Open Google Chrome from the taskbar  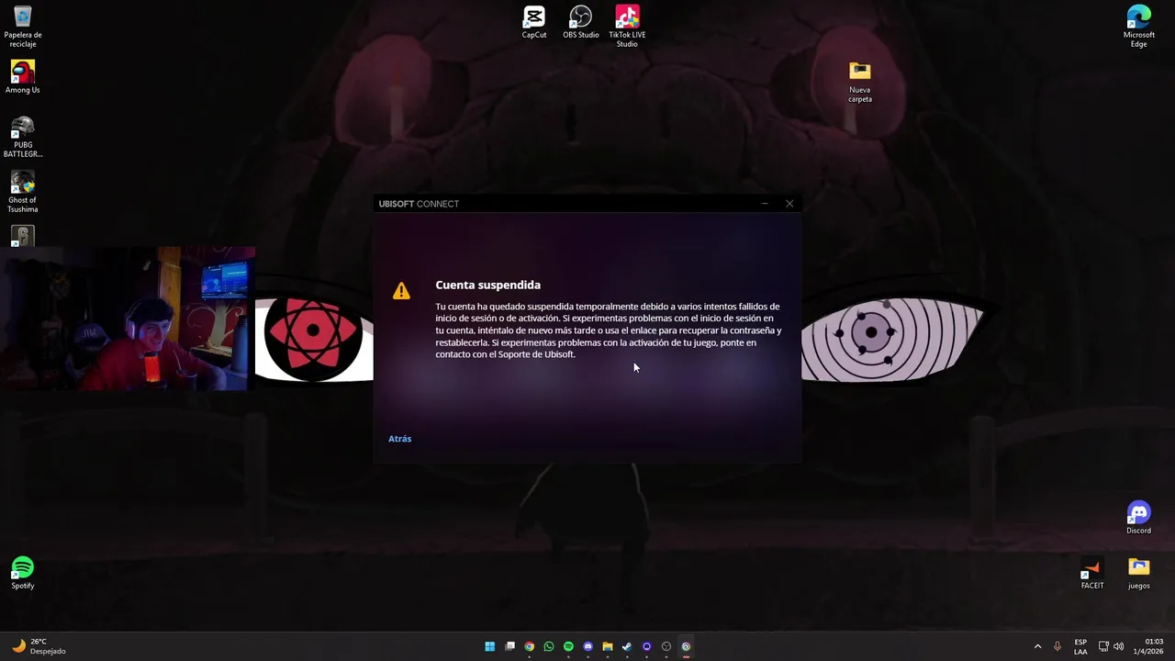[530, 646]
